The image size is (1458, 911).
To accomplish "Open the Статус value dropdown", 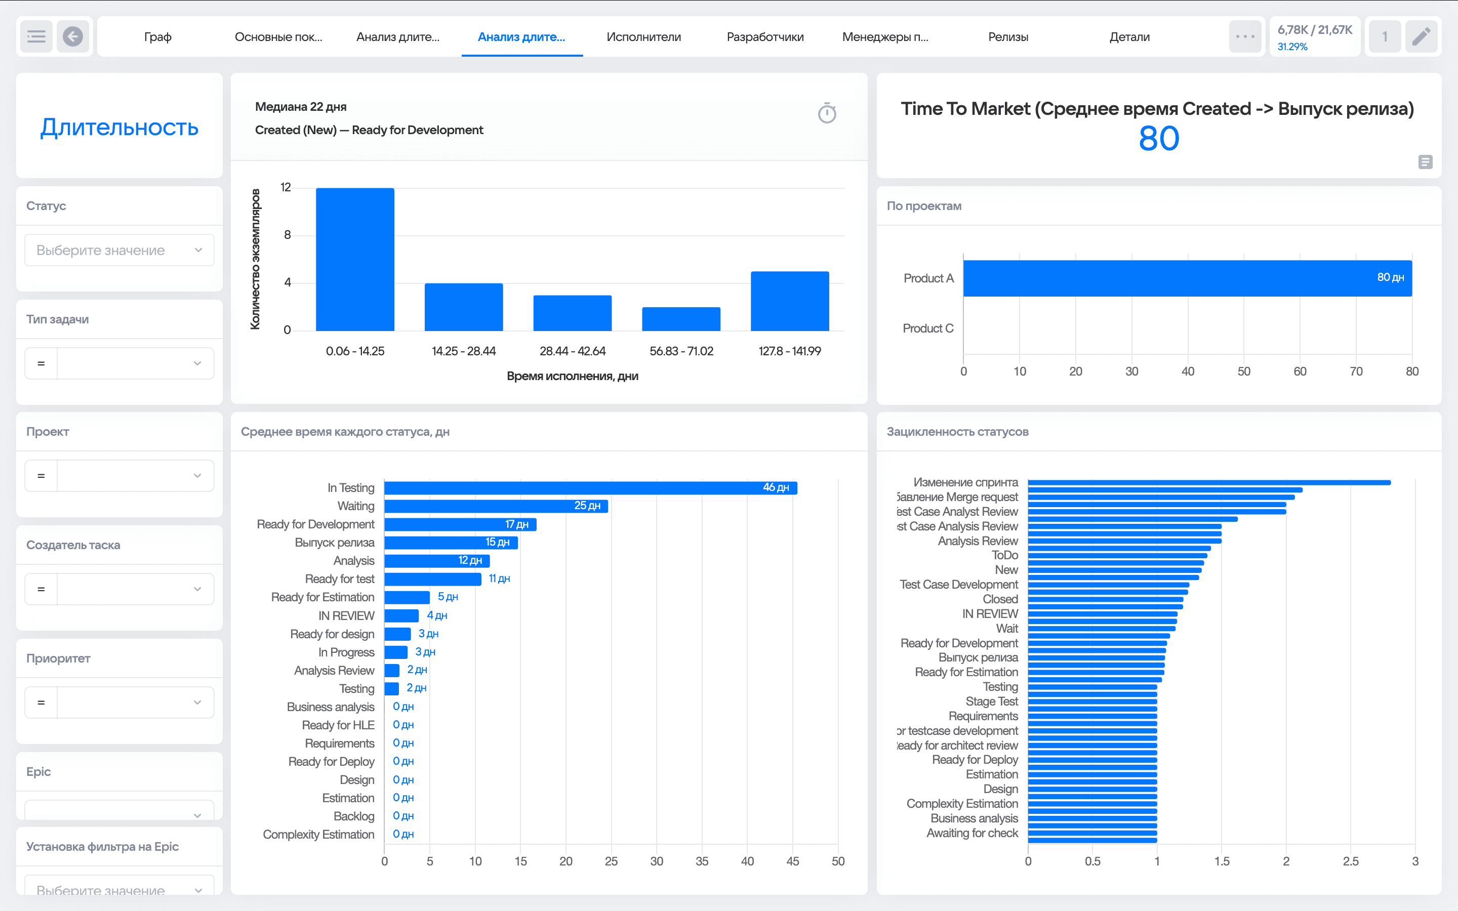I will [x=119, y=250].
